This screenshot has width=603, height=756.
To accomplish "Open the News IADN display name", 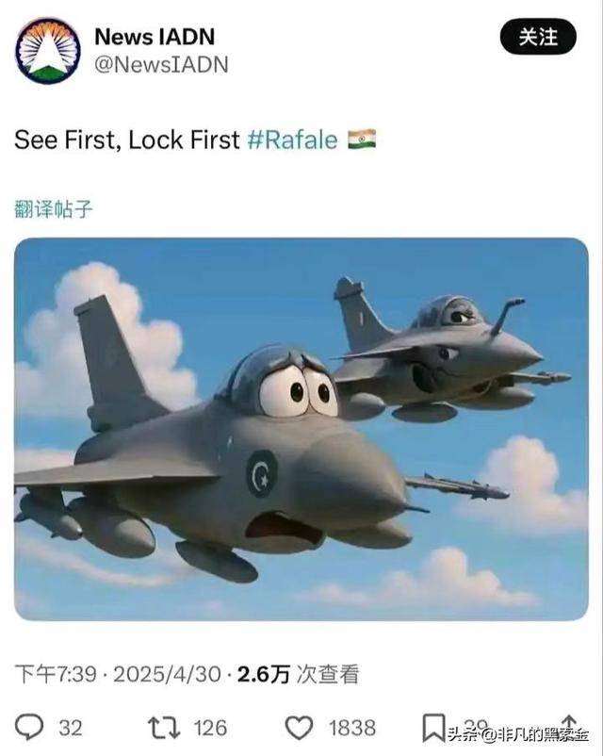I will [x=155, y=37].
